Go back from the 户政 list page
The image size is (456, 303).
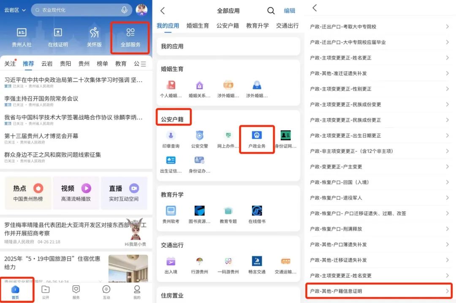315,8
